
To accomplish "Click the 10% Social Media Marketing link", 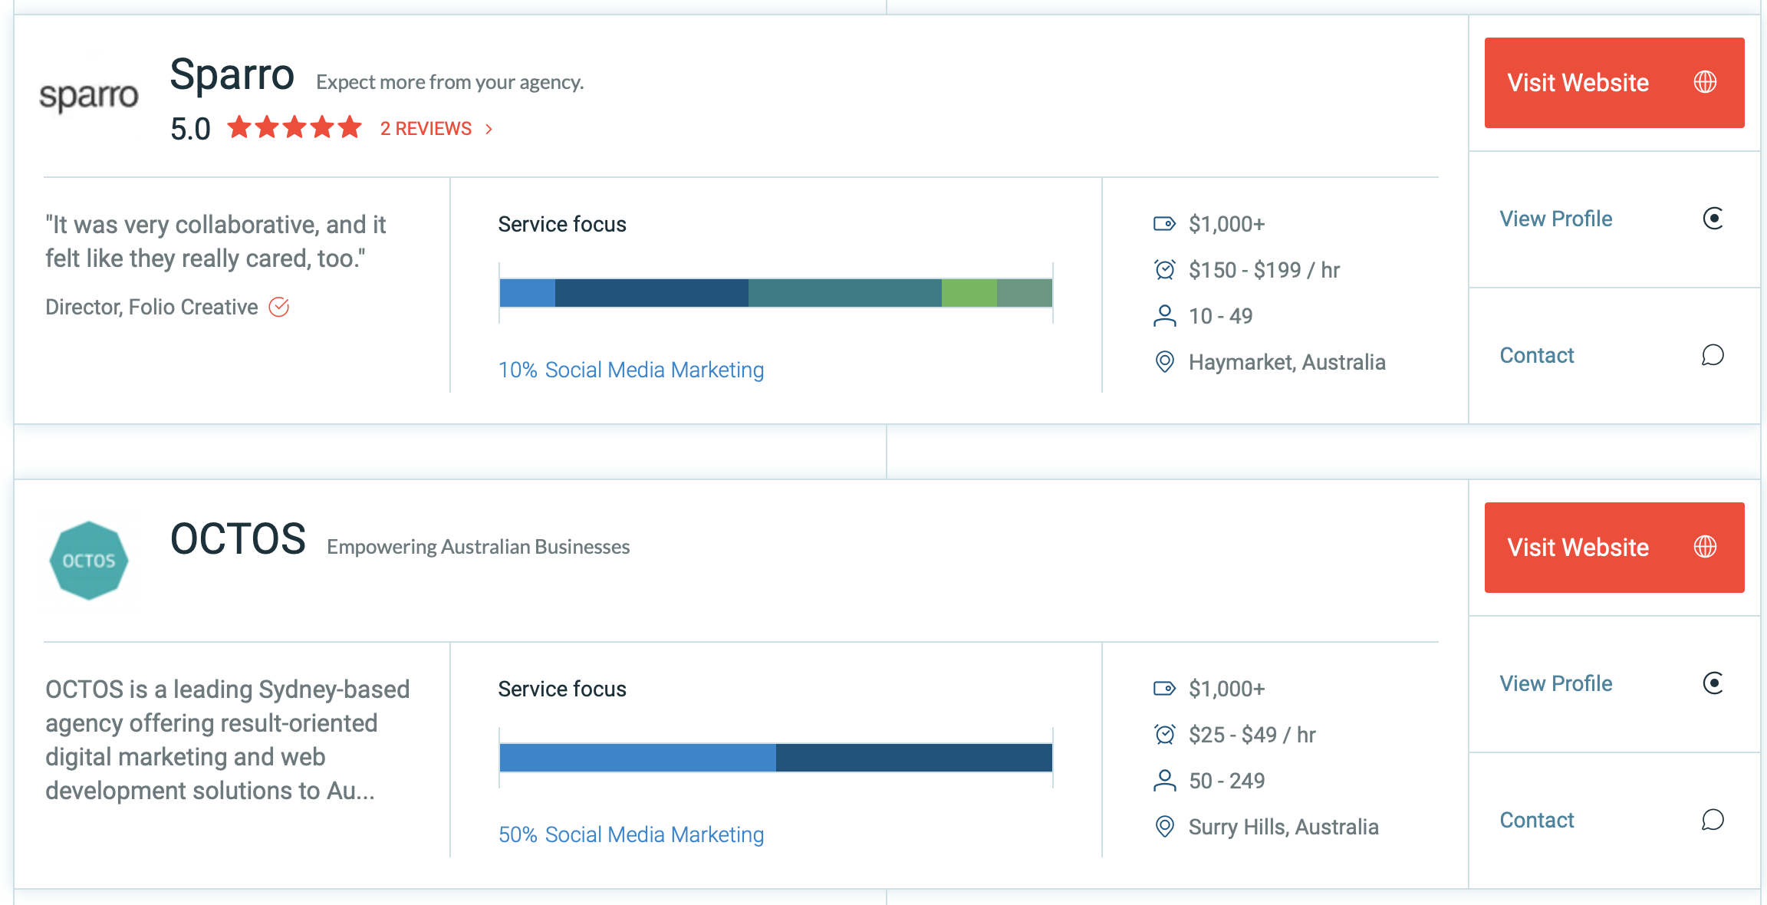I will (x=630, y=370).
